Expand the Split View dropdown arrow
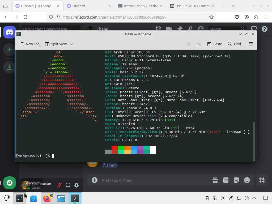The height and width of the screenshot is (204, 272). click(x=71, y=44)
